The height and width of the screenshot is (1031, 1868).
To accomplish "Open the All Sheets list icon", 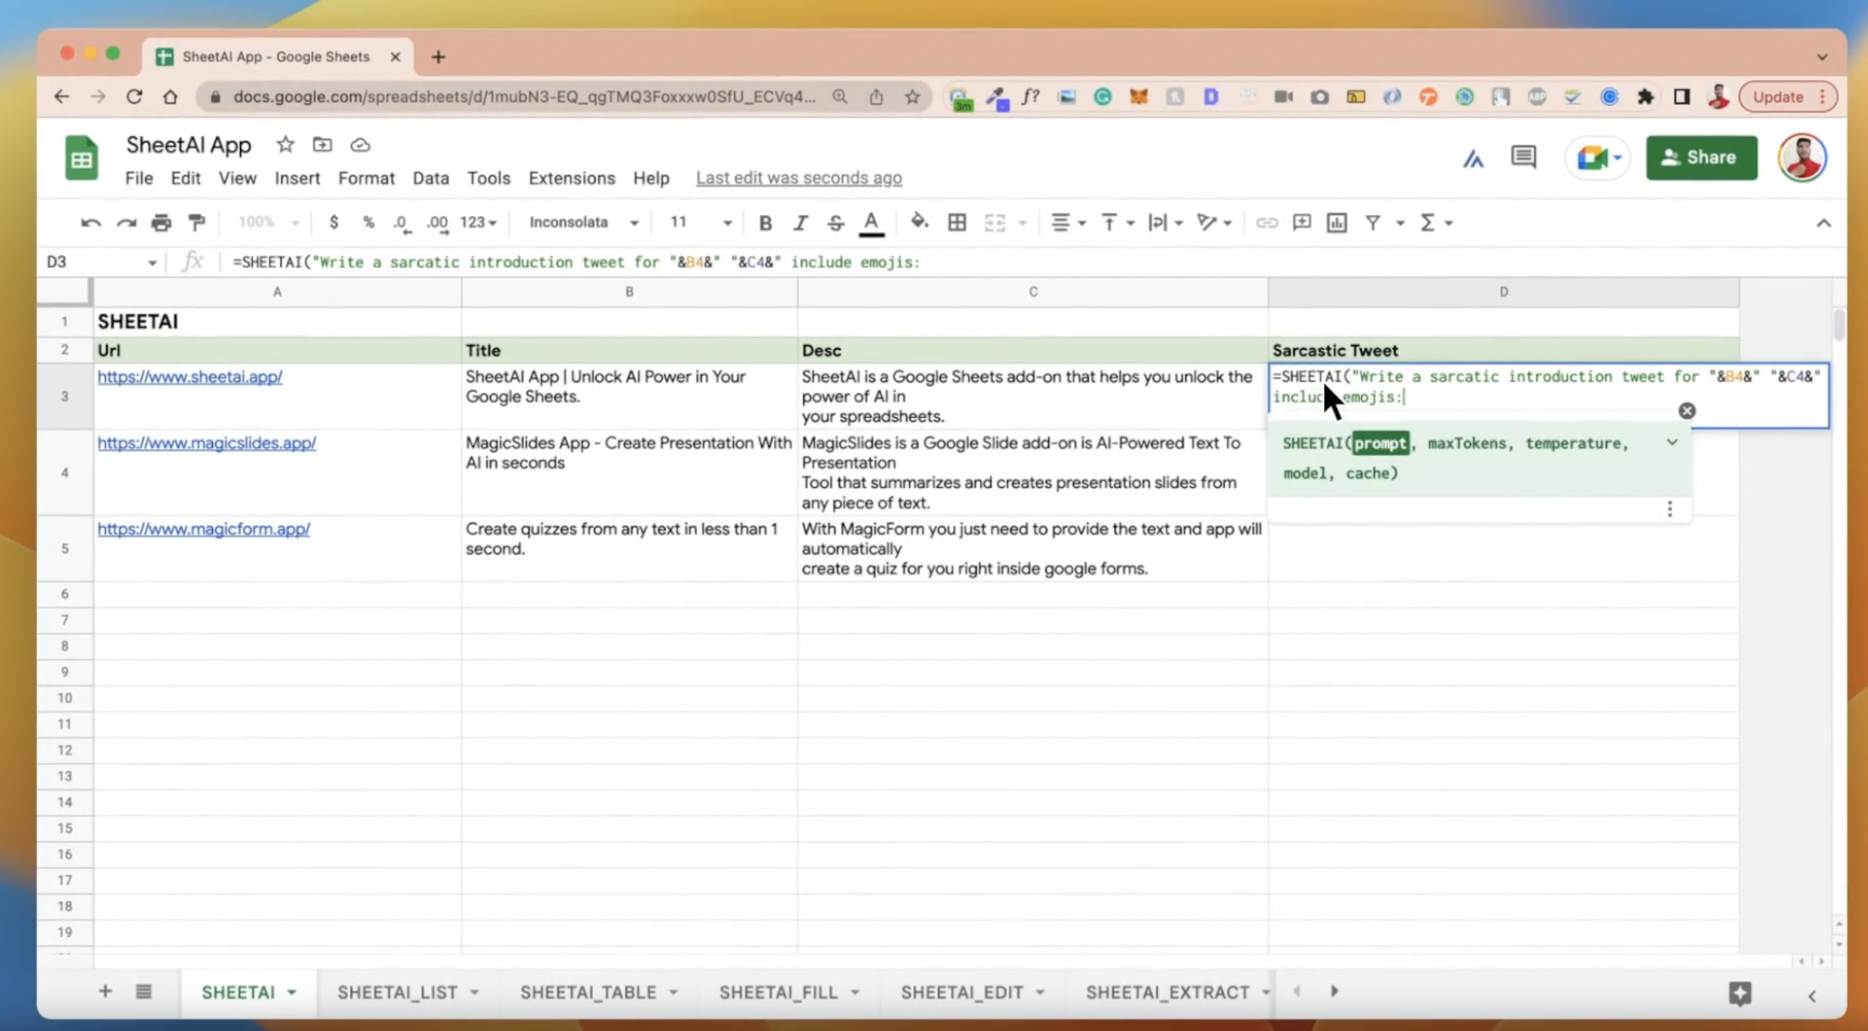I will 143,991.
